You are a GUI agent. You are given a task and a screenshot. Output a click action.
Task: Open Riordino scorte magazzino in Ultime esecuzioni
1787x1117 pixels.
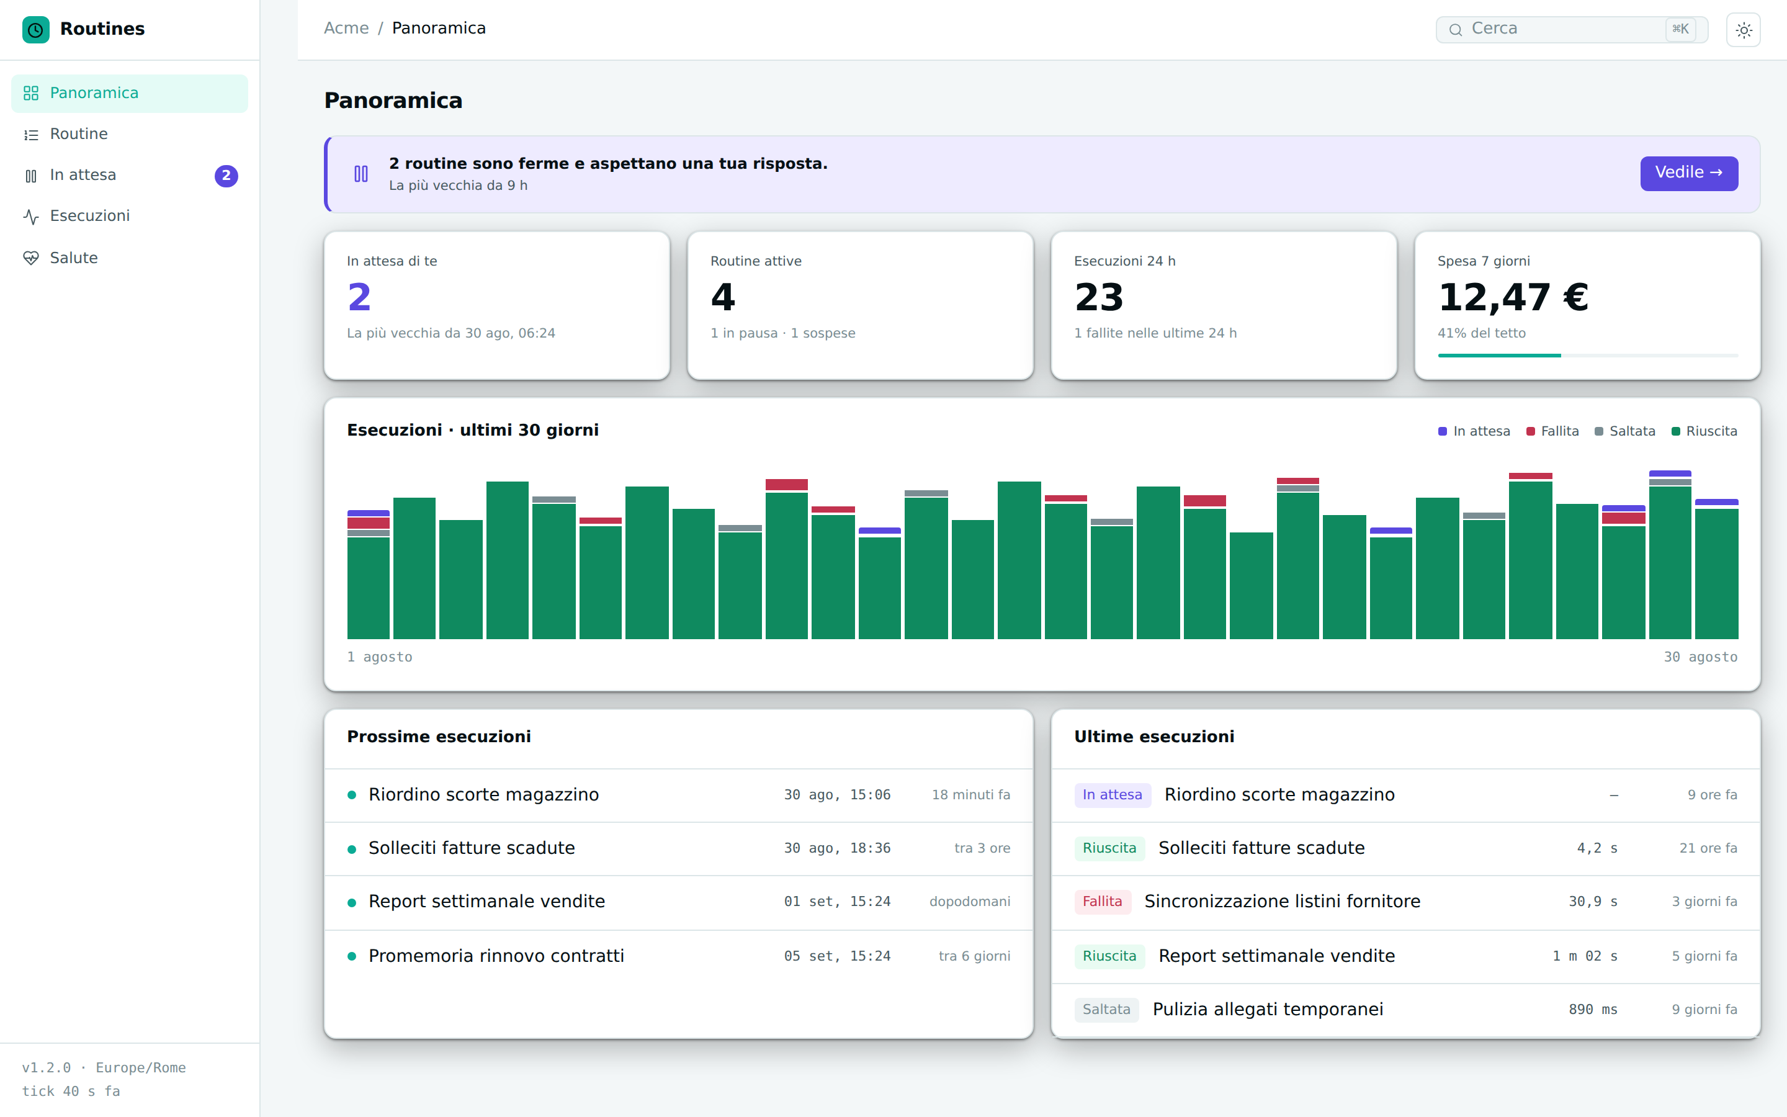pos(1406,795)
